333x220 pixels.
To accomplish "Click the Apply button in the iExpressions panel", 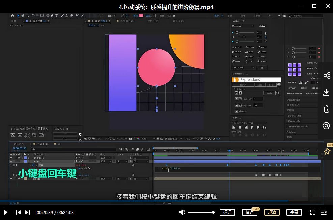I will click(x=269, y=93).
